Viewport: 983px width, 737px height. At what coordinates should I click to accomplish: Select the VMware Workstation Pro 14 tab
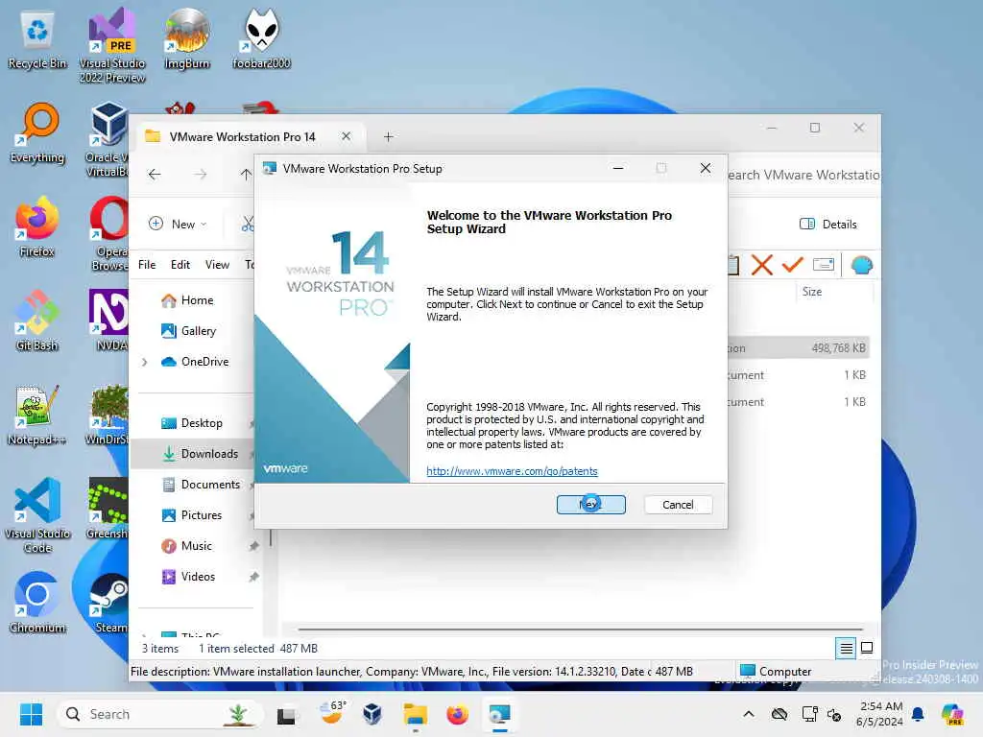242,136
